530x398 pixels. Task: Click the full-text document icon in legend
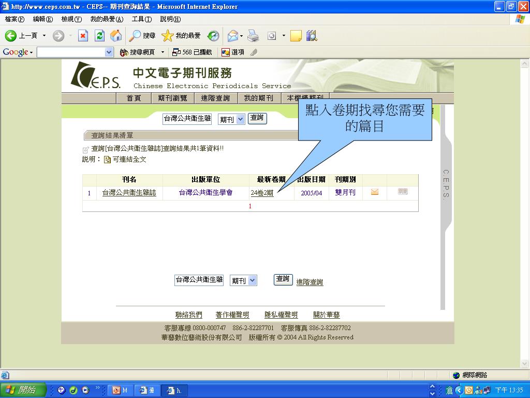point(107,160)
